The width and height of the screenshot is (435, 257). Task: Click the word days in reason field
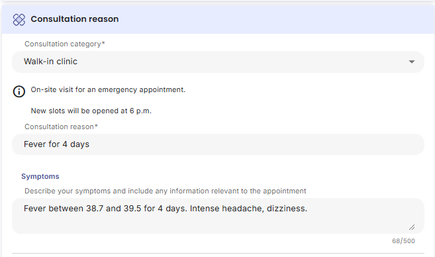coord(79,144)
